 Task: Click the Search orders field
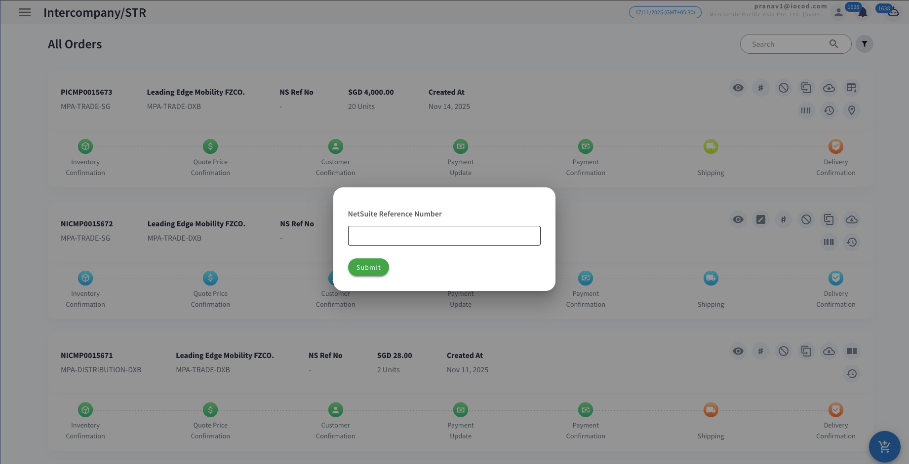[788, 44]
